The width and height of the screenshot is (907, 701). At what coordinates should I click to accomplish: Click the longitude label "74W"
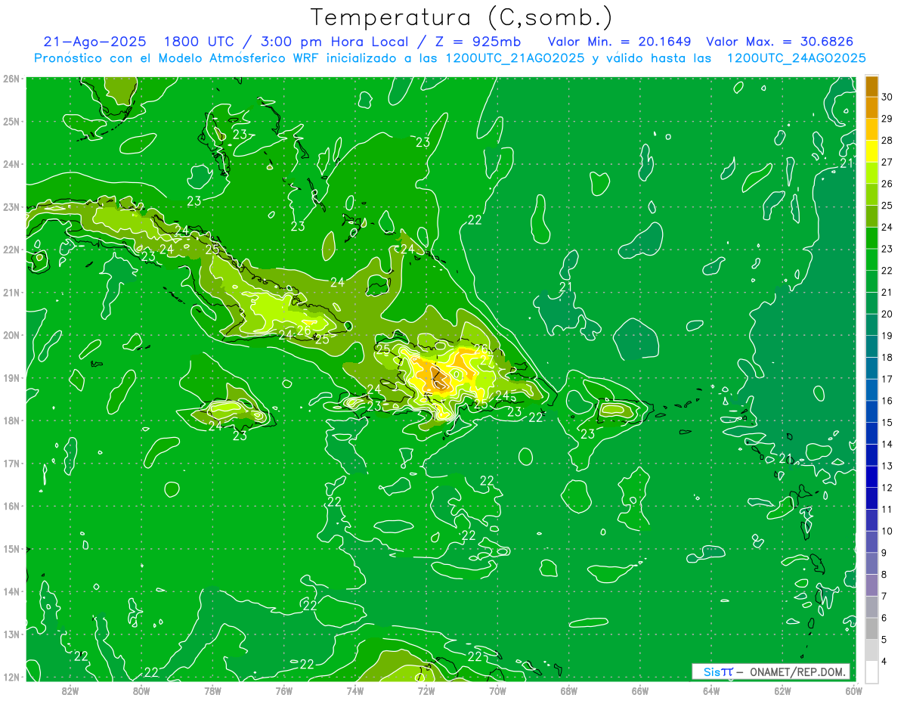354,690
